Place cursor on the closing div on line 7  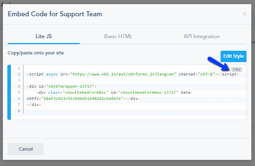[34, 105]
